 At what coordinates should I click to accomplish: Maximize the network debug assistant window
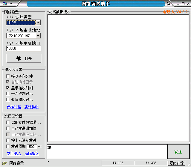(x=182, y=4)
